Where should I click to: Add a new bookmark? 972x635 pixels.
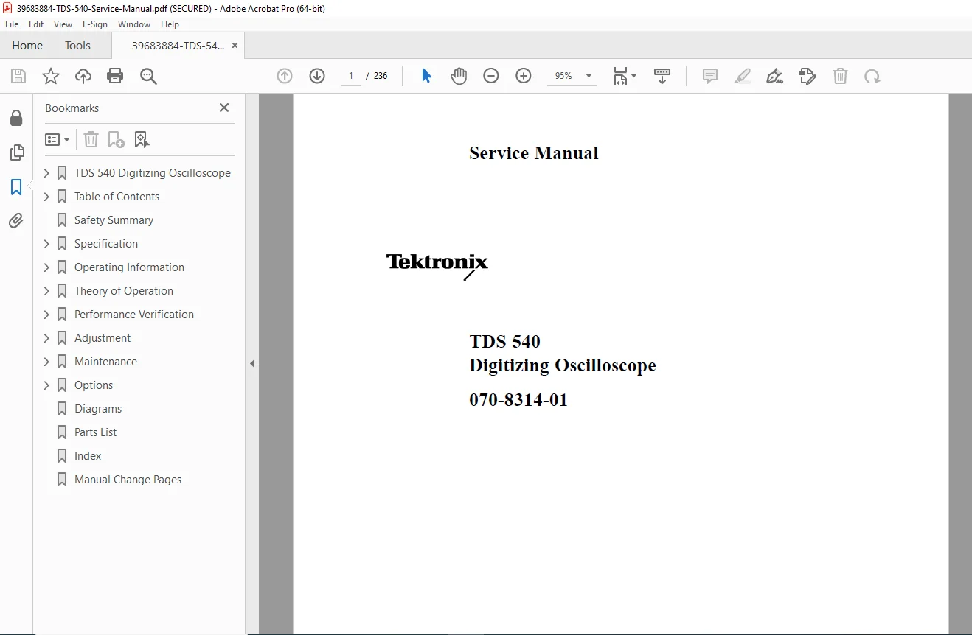pyautogui.click(x=116, y=139)
